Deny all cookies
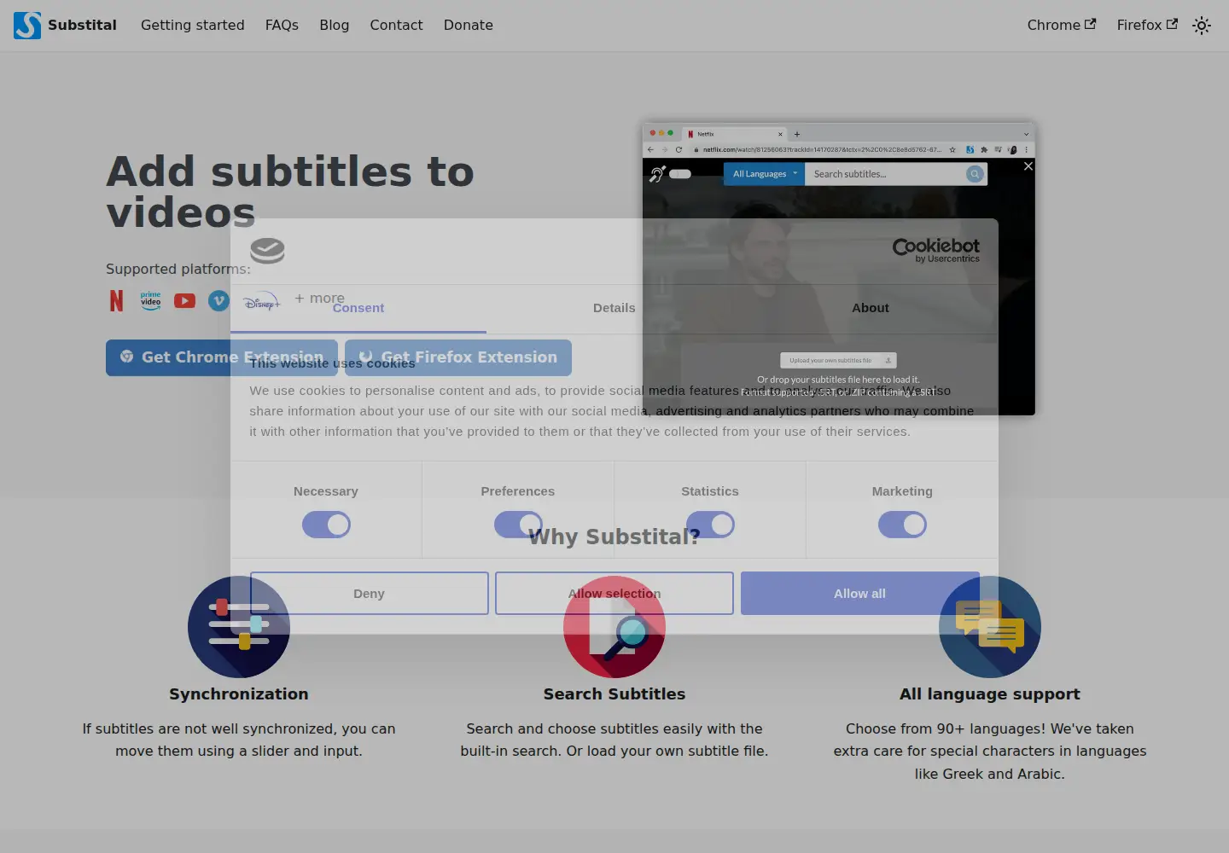 coord(370,594)
